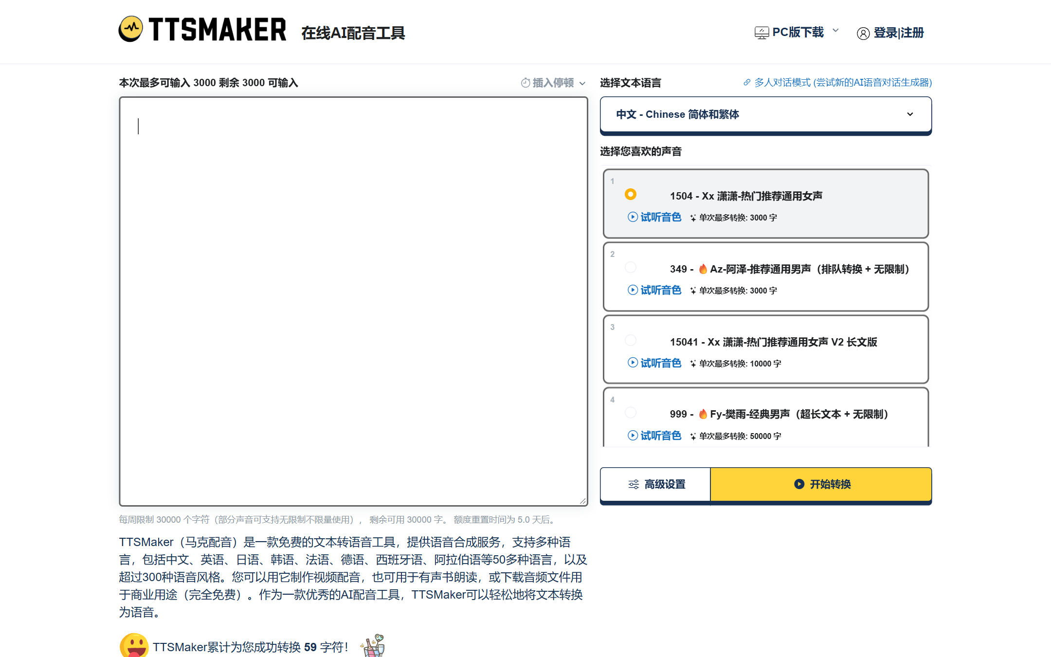
Task: Open the 多人对话模式 link
Action: click(843, 82)
